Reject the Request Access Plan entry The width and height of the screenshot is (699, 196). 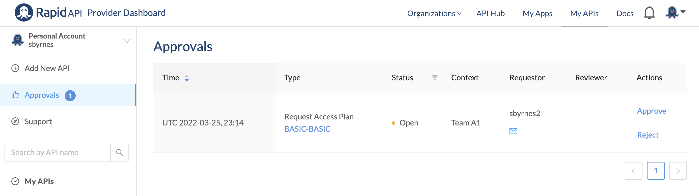[648, 135]
